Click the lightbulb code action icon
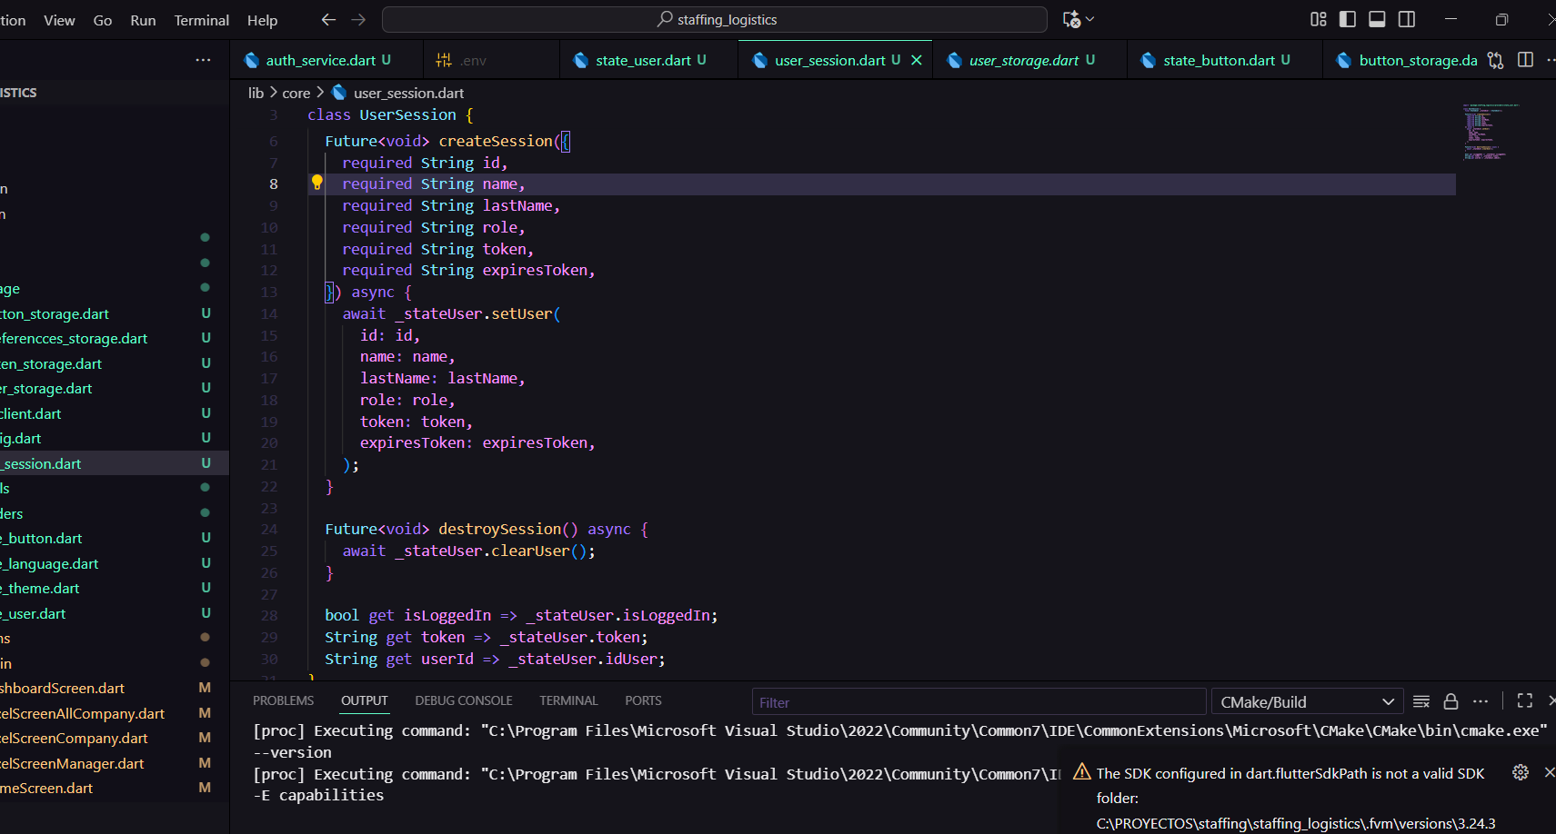This screenshot has height=834, width=1556. click(316, 183)
